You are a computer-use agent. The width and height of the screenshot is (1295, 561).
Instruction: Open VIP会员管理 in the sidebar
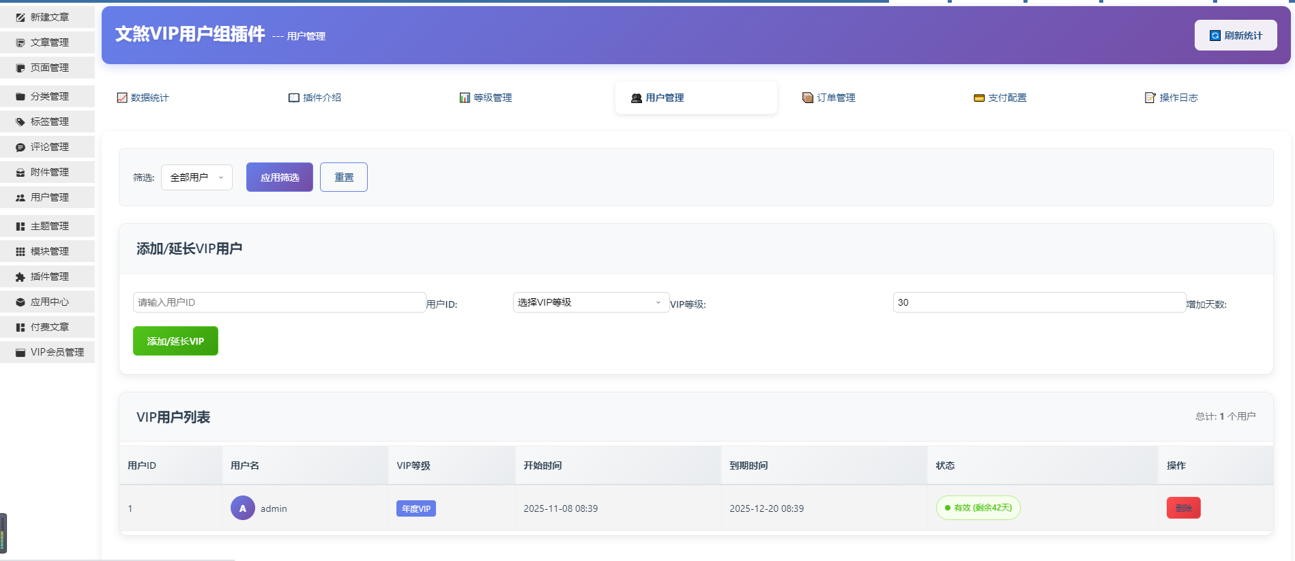click(x=57, y=352)
